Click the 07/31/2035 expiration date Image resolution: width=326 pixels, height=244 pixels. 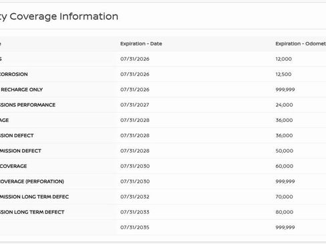tap(135, 227)
